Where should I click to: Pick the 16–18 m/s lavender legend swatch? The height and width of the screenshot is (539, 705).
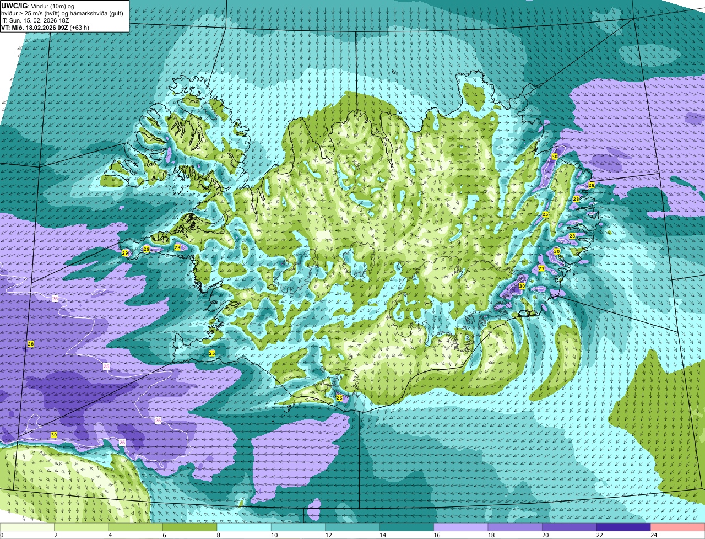coord(462,527)
